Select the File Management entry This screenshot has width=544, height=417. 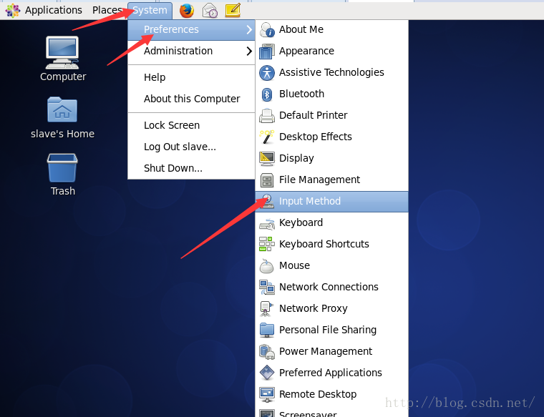coord(331,180)
